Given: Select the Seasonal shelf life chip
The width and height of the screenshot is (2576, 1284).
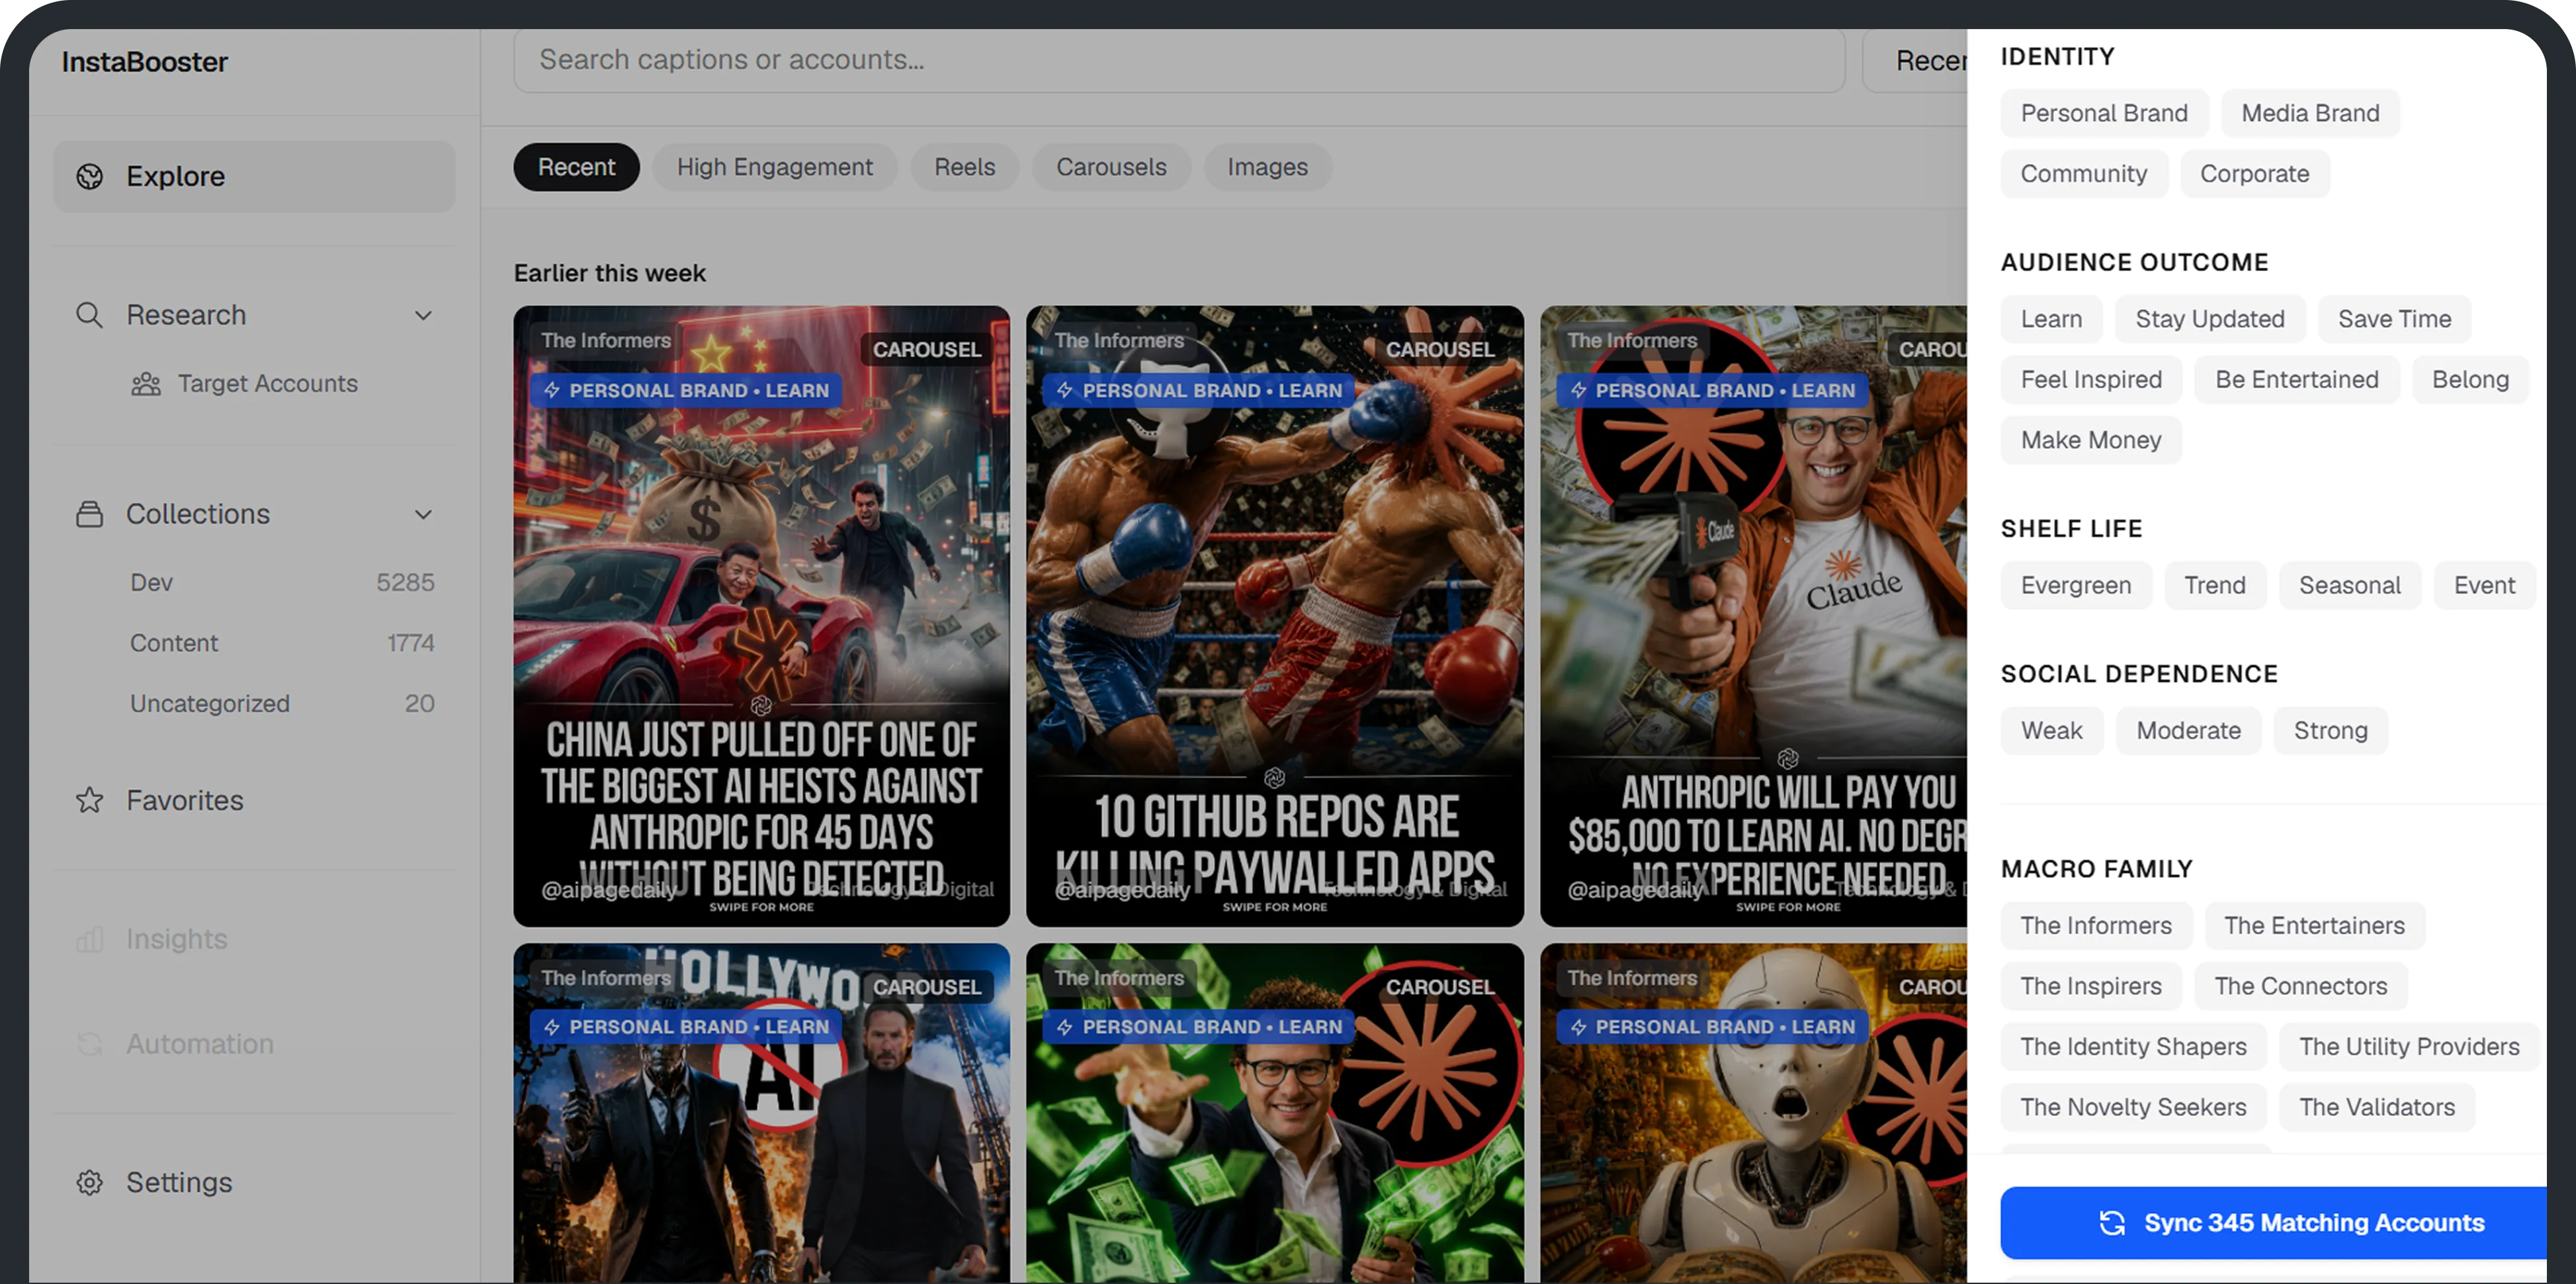Looking at the screenshot, I should [2349, 586].
